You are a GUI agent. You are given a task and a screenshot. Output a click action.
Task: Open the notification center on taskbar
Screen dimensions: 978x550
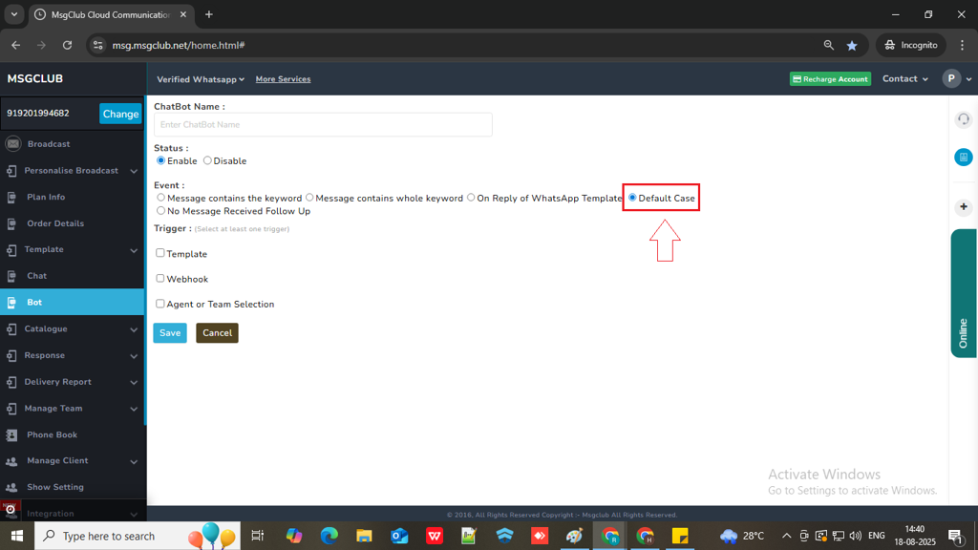click(x=955, y=536)
